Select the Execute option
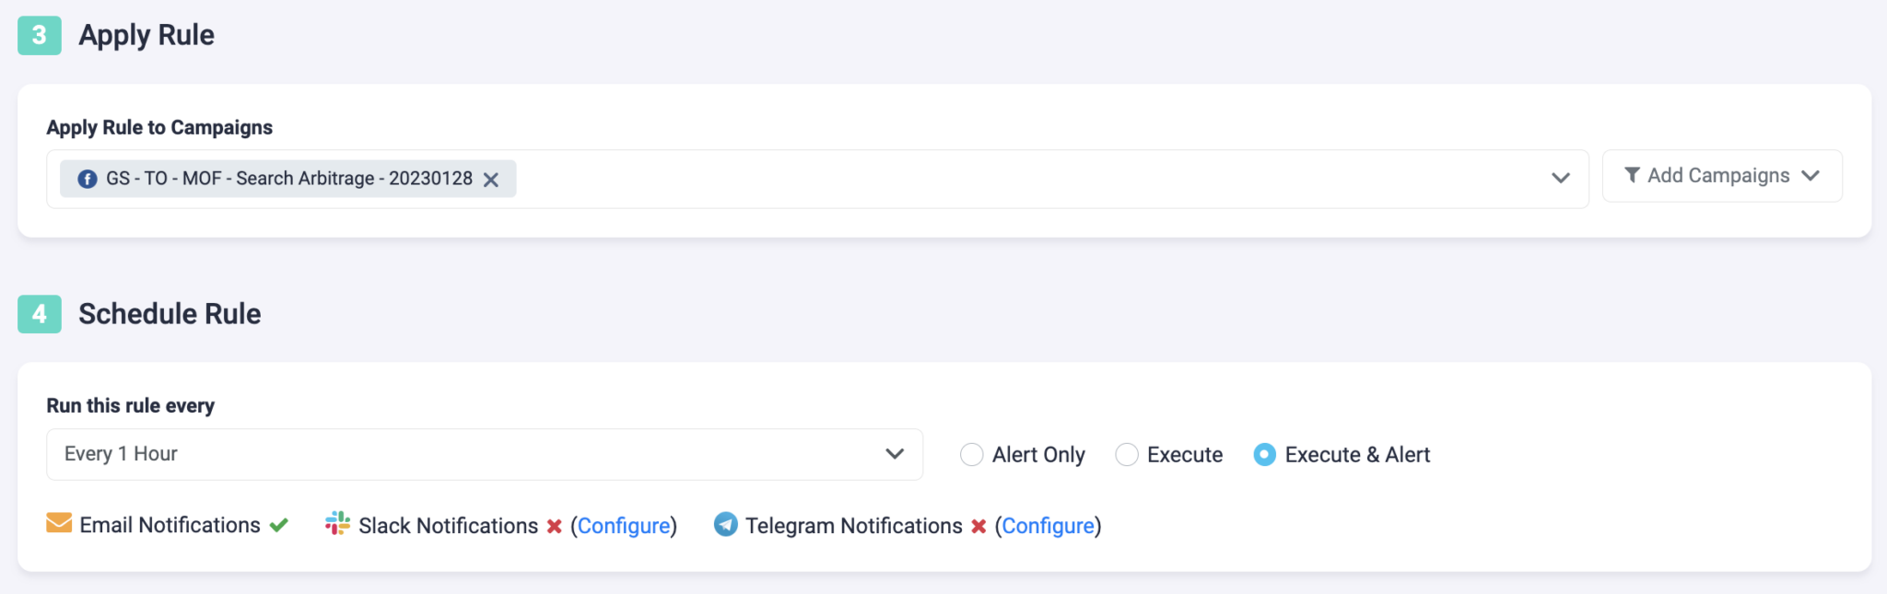Screen dimensions: 1887x594 [x=1126, y=454]
